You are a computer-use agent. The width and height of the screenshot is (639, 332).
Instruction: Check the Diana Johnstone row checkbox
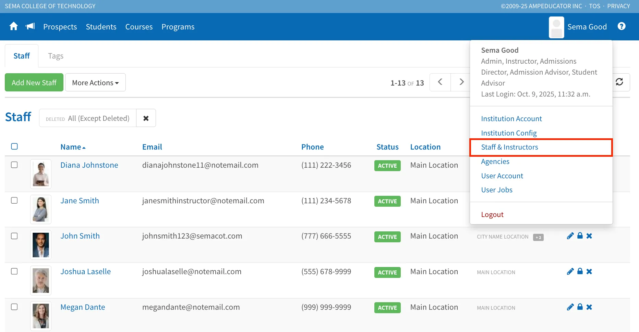tap(14, 165)
